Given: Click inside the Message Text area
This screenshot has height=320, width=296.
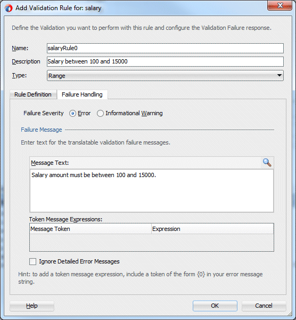Looking at the screenshot, I should coord(152,190).
